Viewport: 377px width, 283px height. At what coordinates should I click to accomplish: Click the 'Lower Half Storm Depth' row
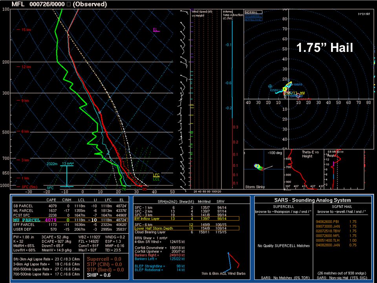coord(187,228)
